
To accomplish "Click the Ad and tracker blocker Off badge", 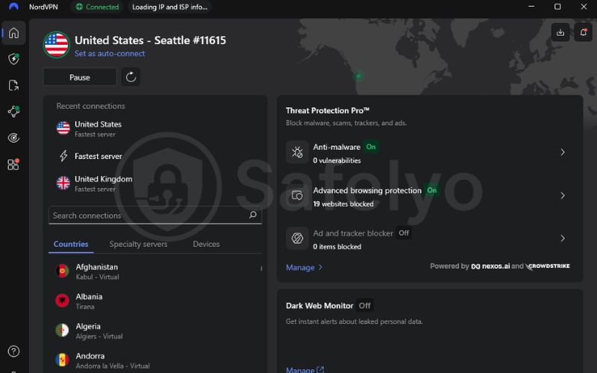I will tap(404, 233).
